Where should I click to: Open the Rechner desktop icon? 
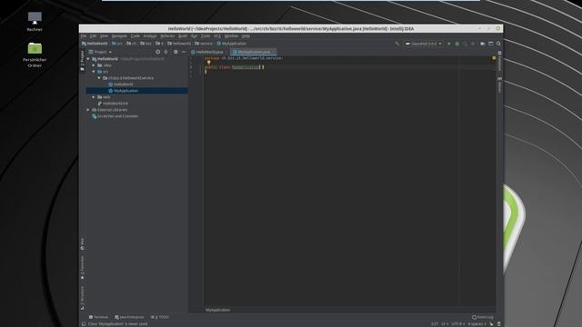tap(35, 21)
